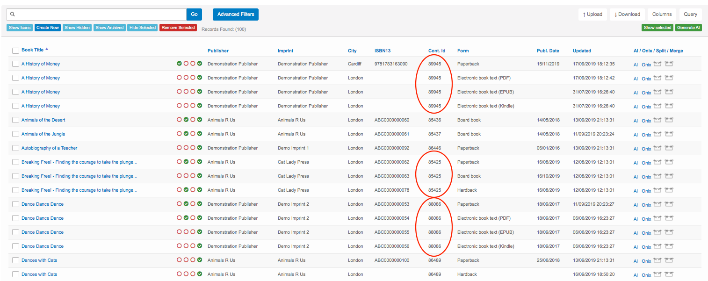Click the red Remove Selected button
Viewport: 708px width, 281px height.
178,28
